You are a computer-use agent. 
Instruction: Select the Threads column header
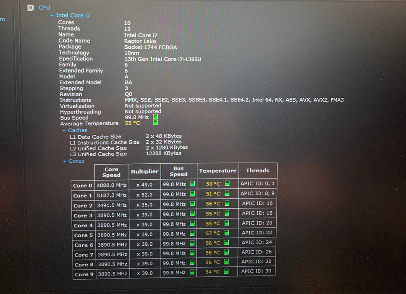pos(258,171)
